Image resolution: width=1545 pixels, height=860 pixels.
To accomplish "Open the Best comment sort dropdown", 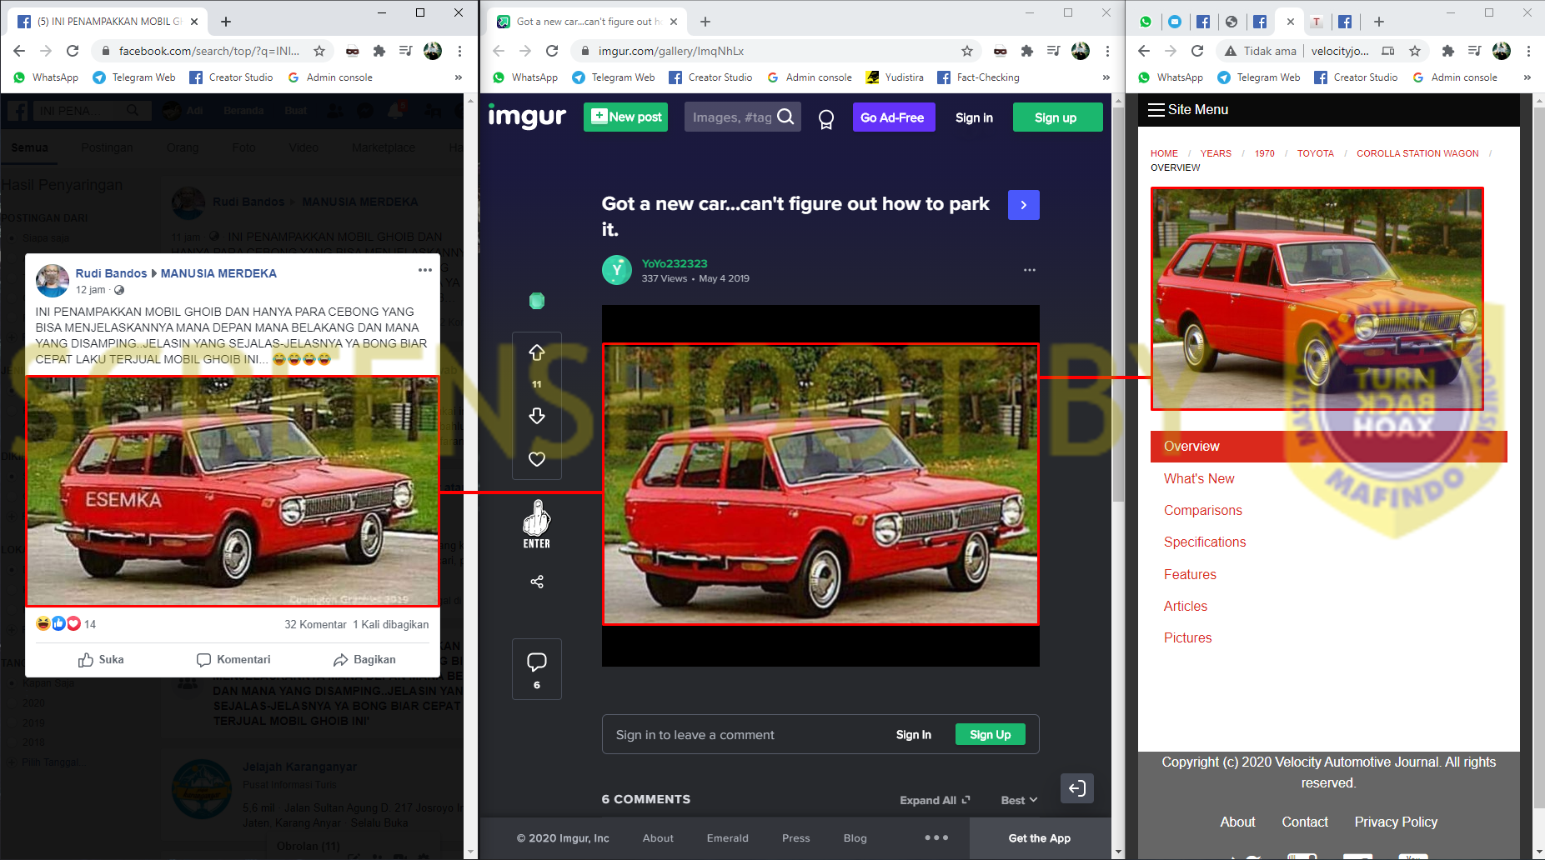I will tap(1019, 800).
